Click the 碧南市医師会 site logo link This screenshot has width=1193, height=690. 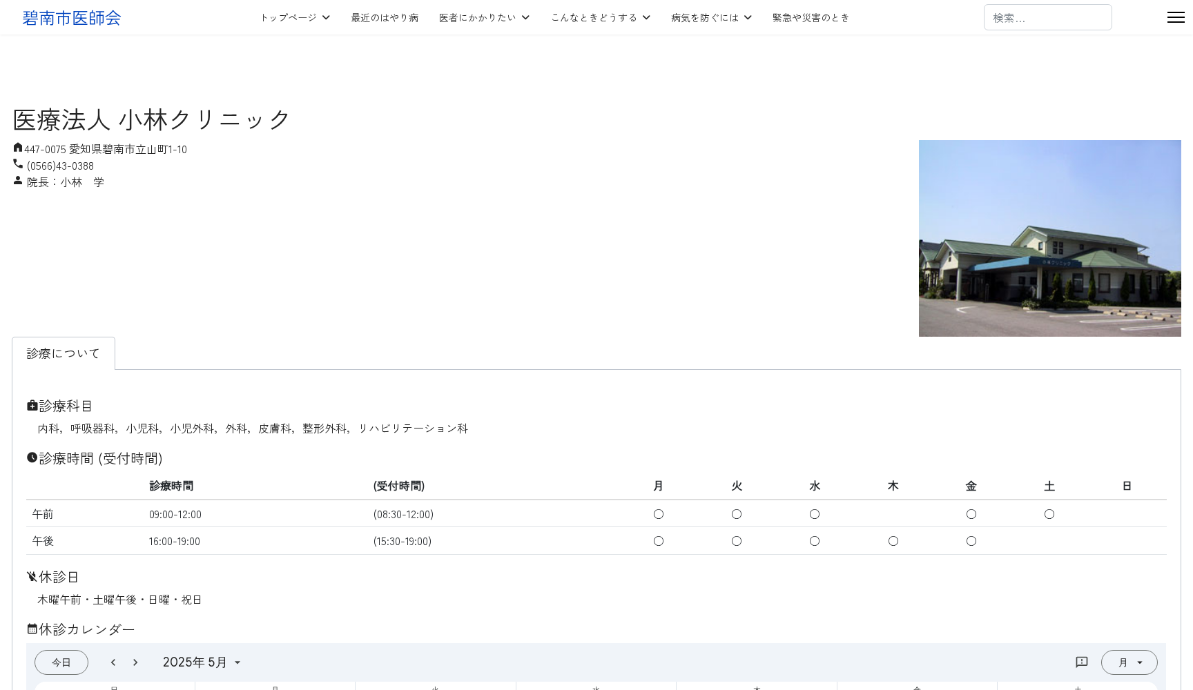click(72, 17)
